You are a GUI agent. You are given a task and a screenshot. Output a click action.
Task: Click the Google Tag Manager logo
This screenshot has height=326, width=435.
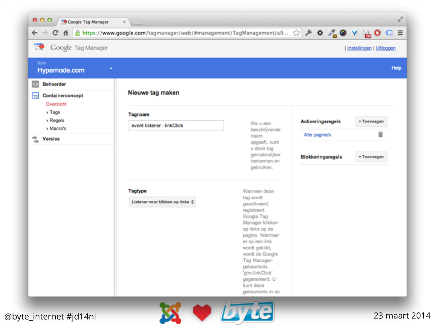pos(71,48)
